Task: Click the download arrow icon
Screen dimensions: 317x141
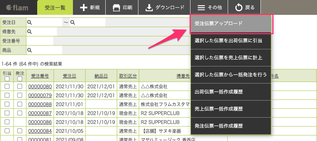Action: [x=149, y=8]
